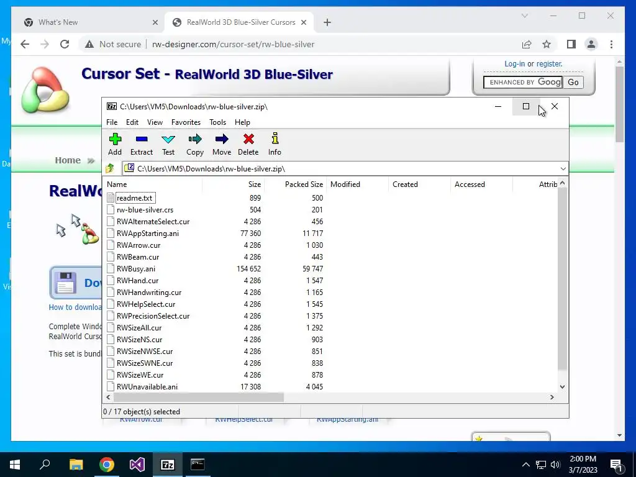The height and width of the screenshot is (477, 636).
Task: Click the clock showing 2:00 PM
Action: tap(583, 459)
